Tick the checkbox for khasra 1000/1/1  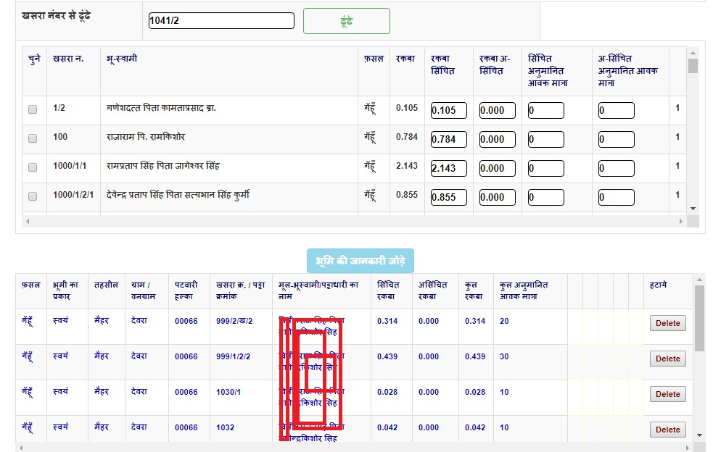click(33, 168)
